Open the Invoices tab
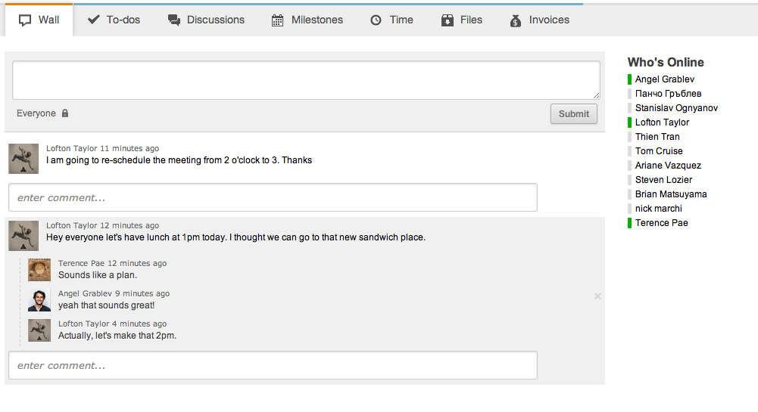Screen dimensions: 758x412 (x=548, y=20)
